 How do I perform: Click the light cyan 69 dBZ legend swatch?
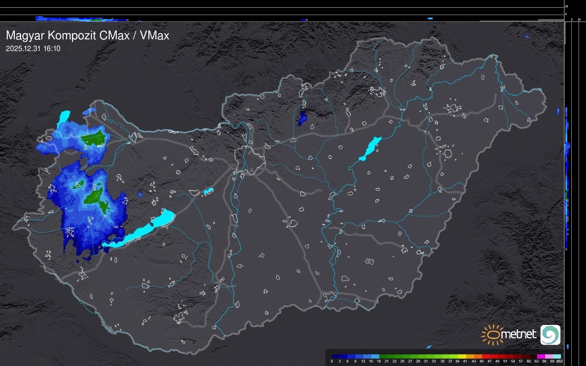pos(557,357)
